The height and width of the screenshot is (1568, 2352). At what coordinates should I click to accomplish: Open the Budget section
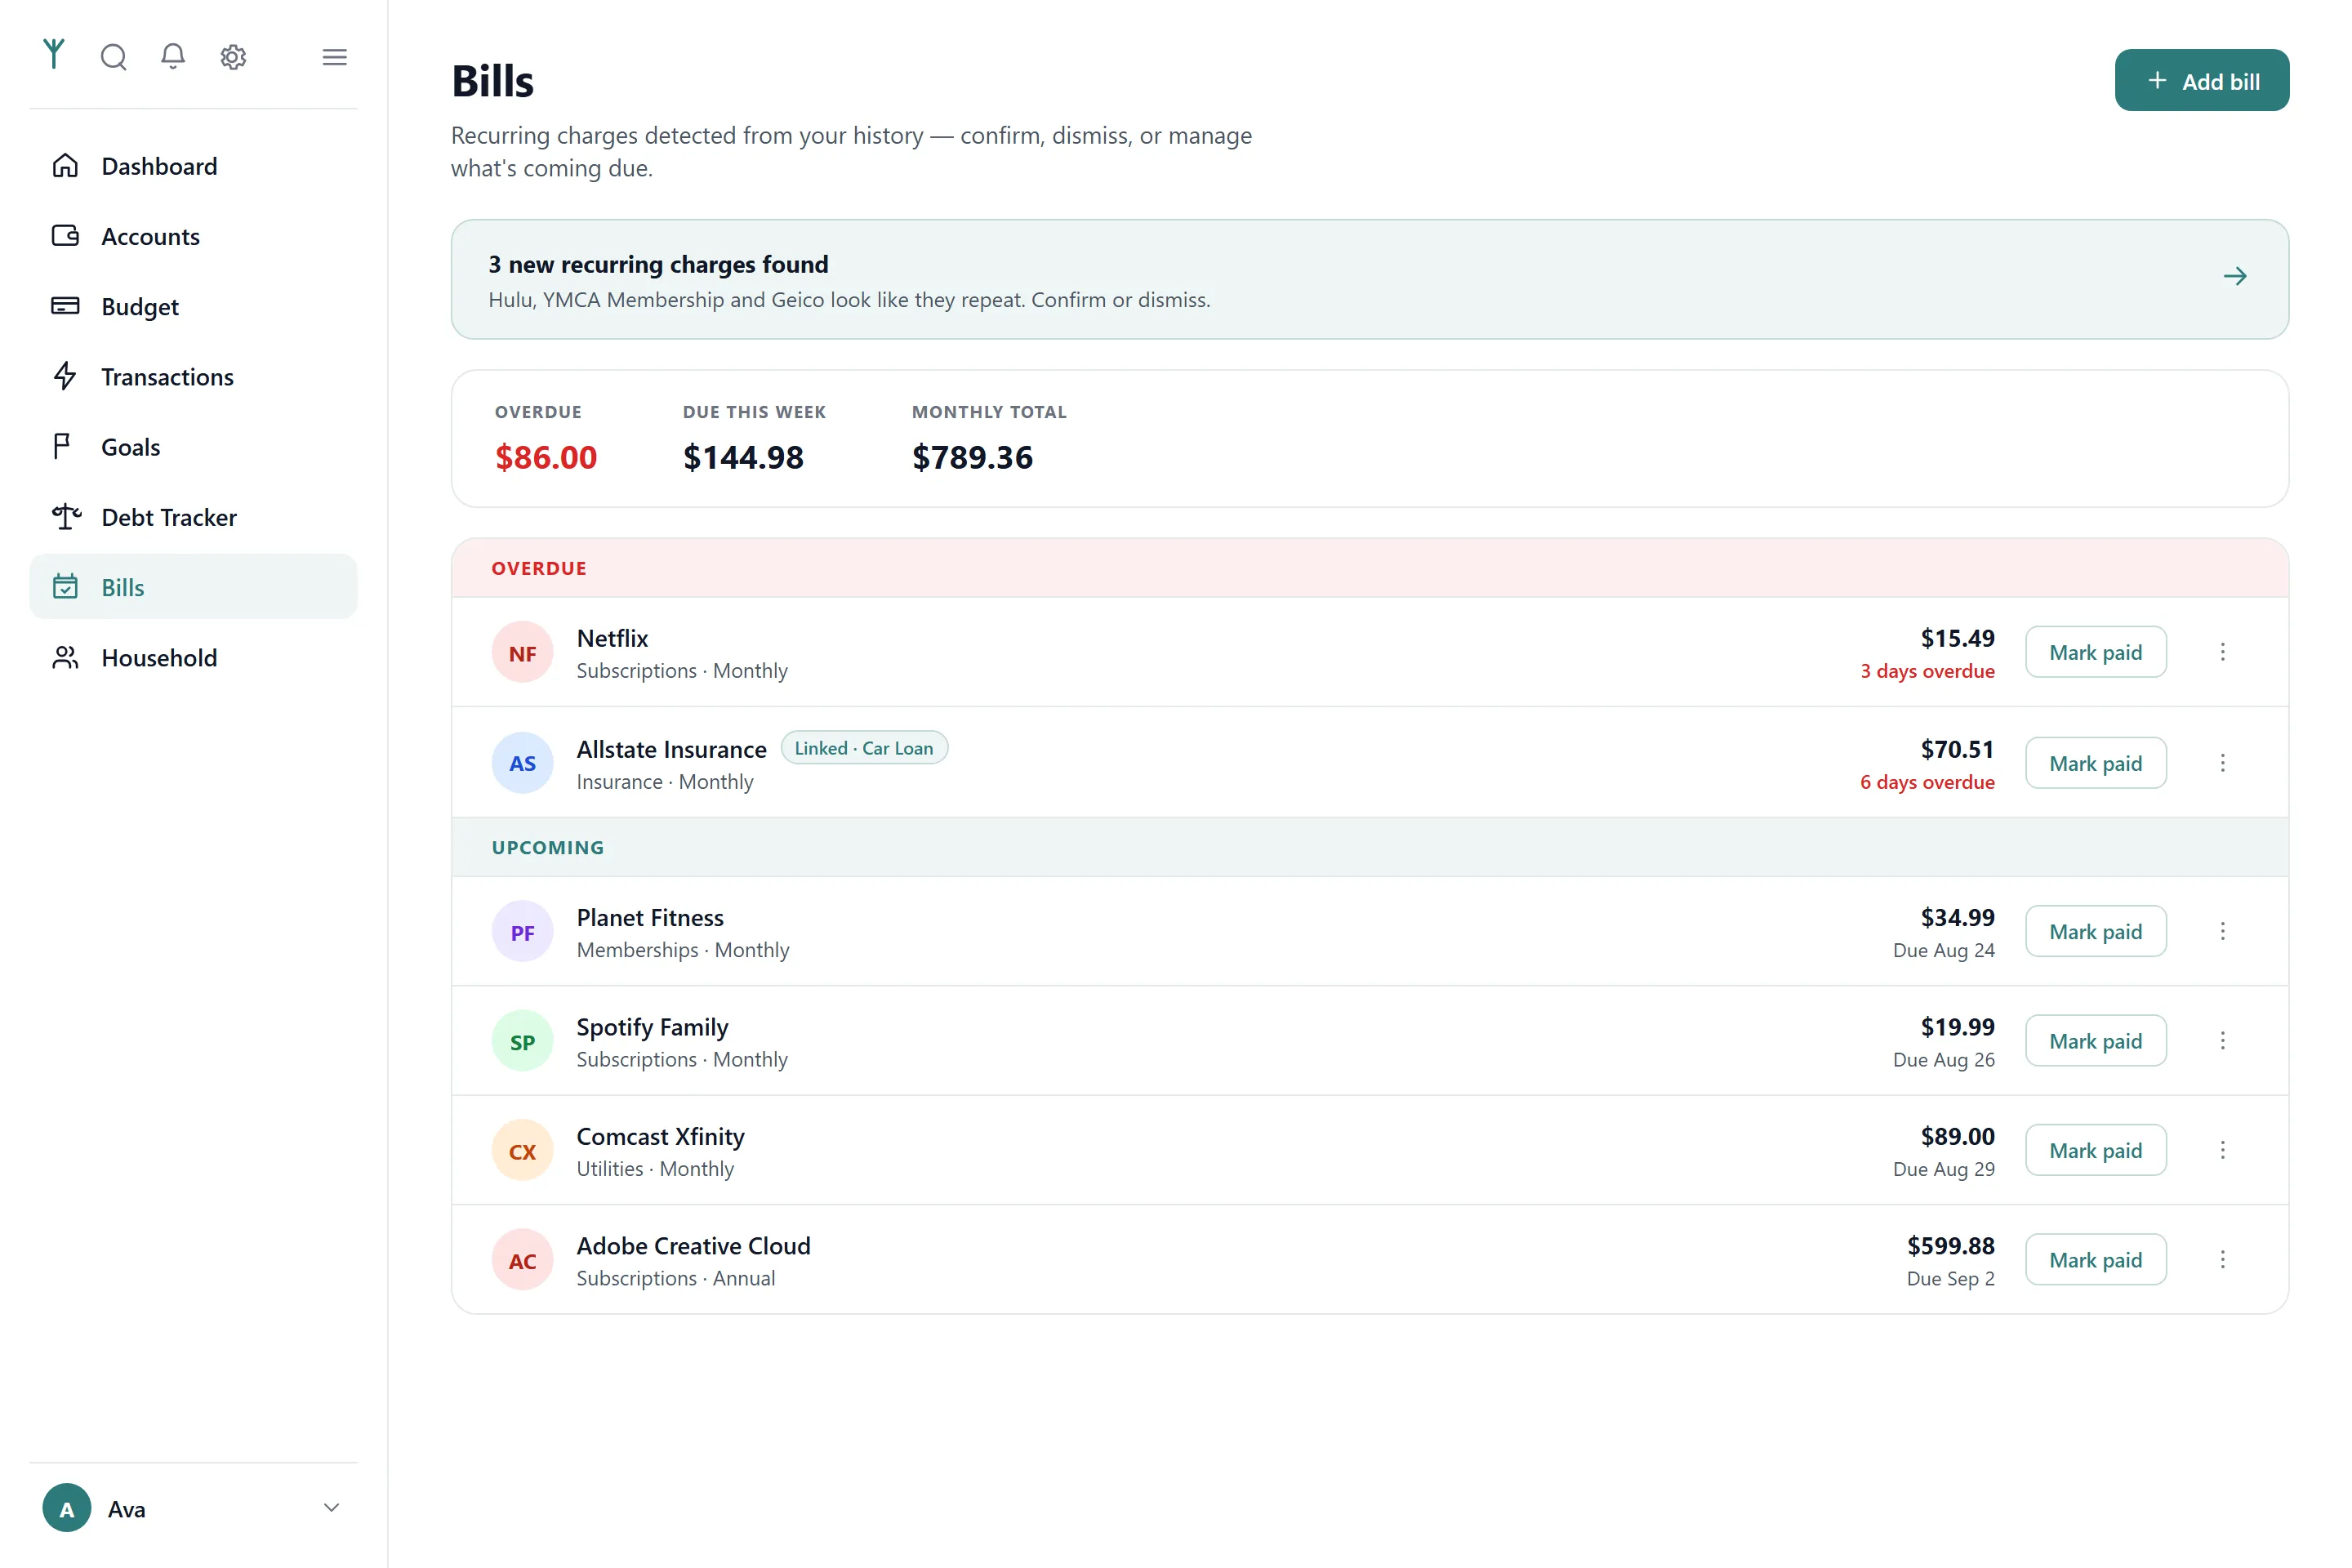point(193,305)
